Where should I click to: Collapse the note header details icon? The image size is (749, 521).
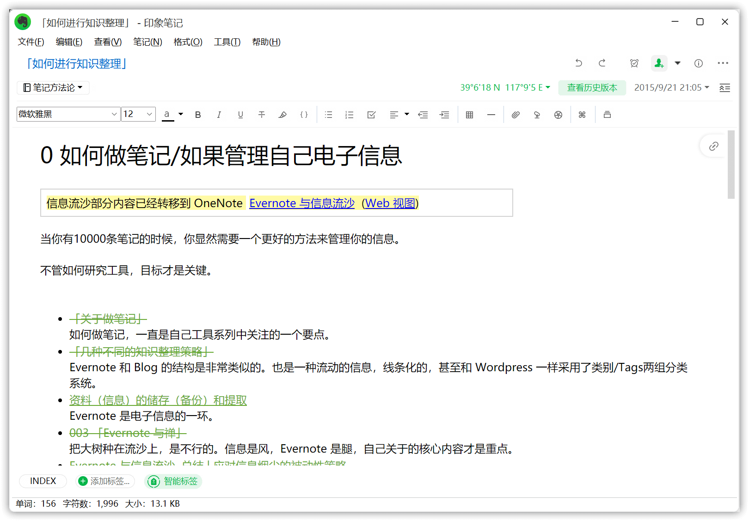pyautogui.click(x=724, y=88)
